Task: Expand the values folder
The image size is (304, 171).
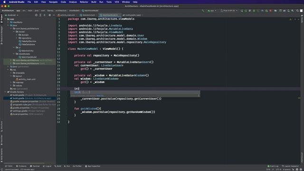Action: [x=11, y=85]
